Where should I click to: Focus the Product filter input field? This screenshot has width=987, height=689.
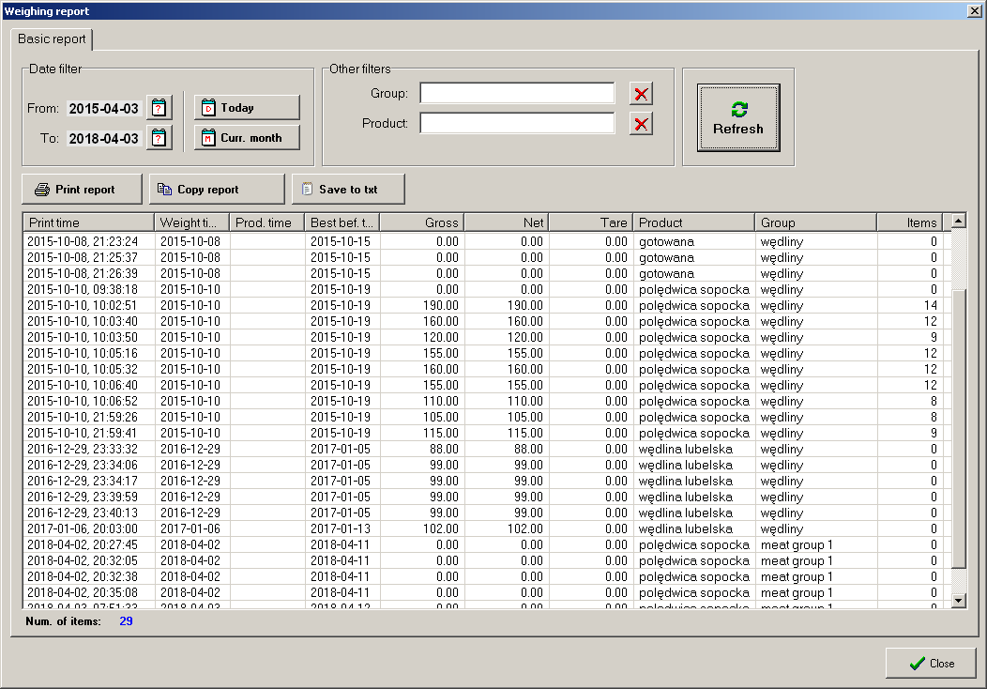[517, 124]
